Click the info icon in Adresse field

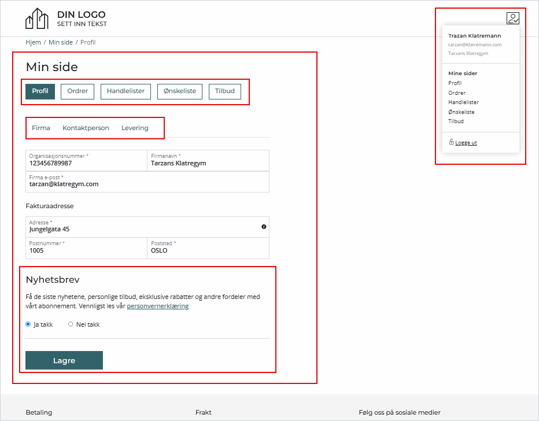pos(264,227)
